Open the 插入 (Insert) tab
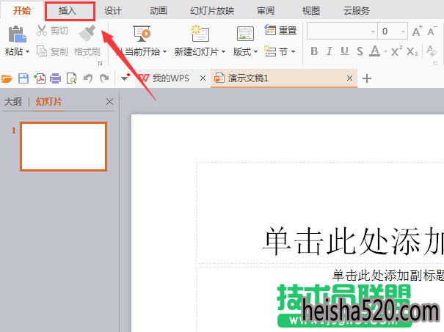The width and height of the screenshot is (444, 332). [68, 11]
